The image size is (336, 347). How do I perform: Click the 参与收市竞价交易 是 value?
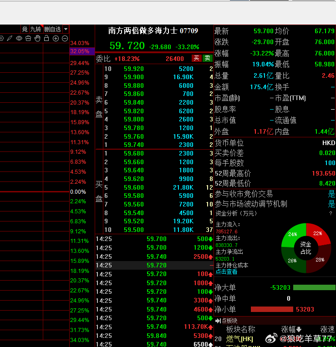pos(331,194)
